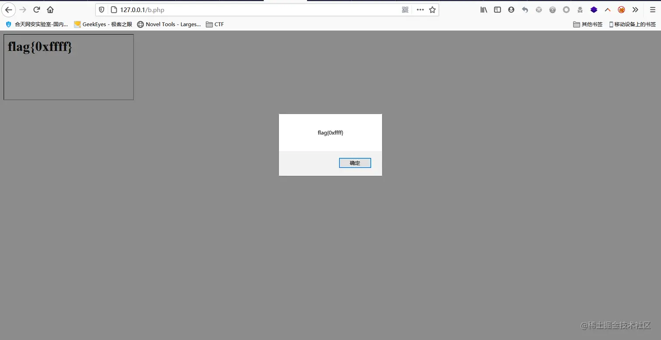Open the Library books icon
Viewport: 661px width, 340px height.
[484, 10]
